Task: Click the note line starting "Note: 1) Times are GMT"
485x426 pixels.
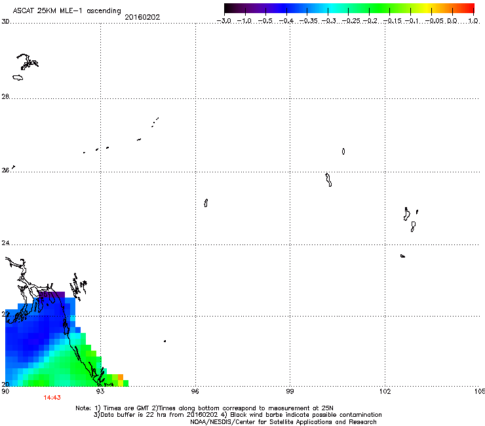Action: 204,408
